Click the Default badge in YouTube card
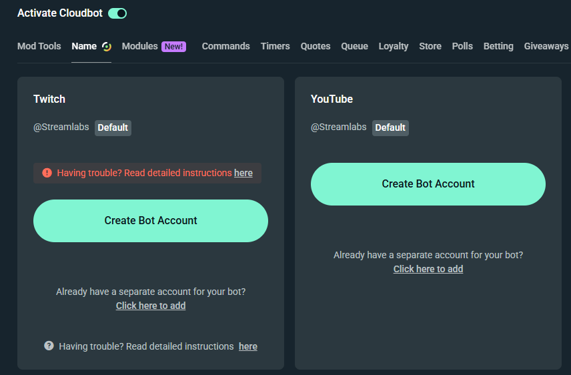 coord(390,127)
